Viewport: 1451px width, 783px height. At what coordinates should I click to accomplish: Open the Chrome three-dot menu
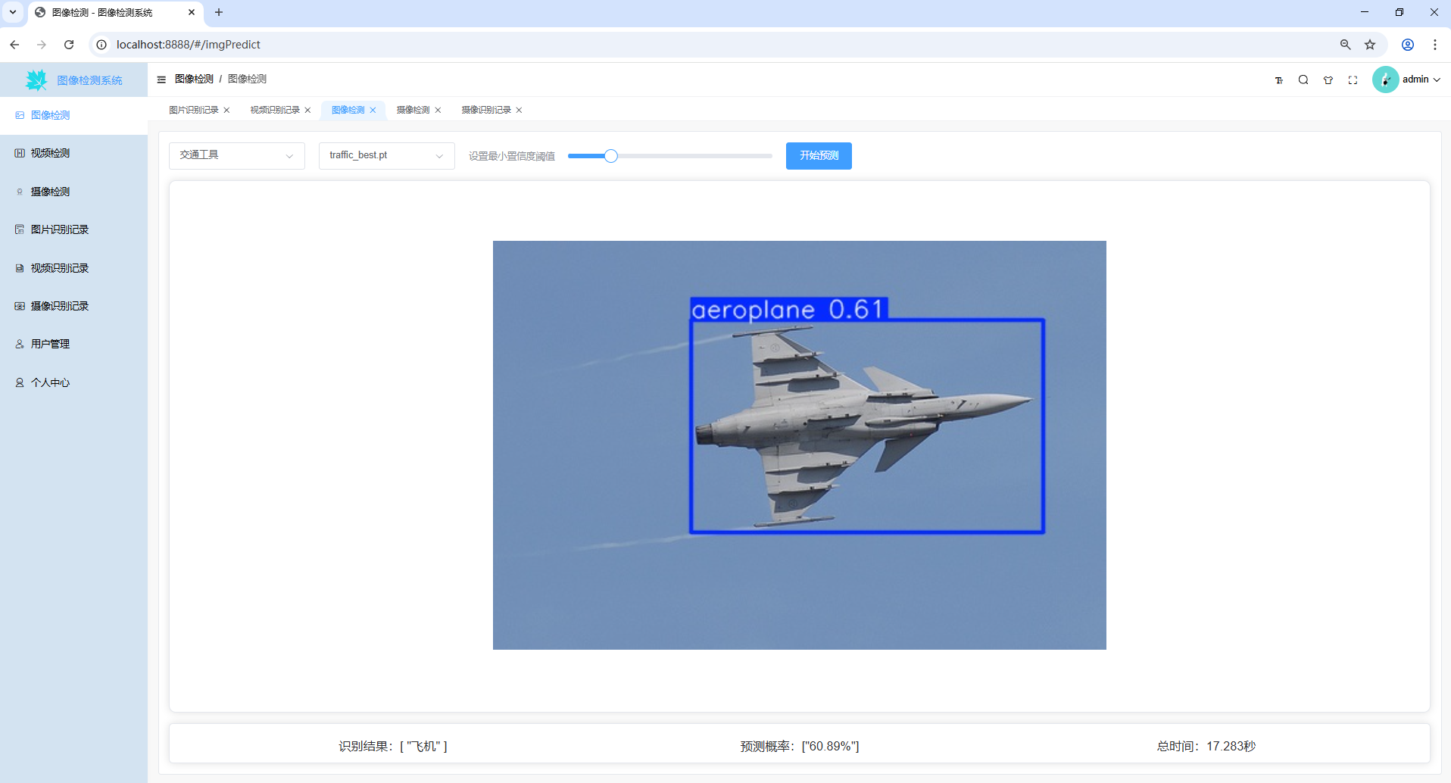pos(1435,45)
